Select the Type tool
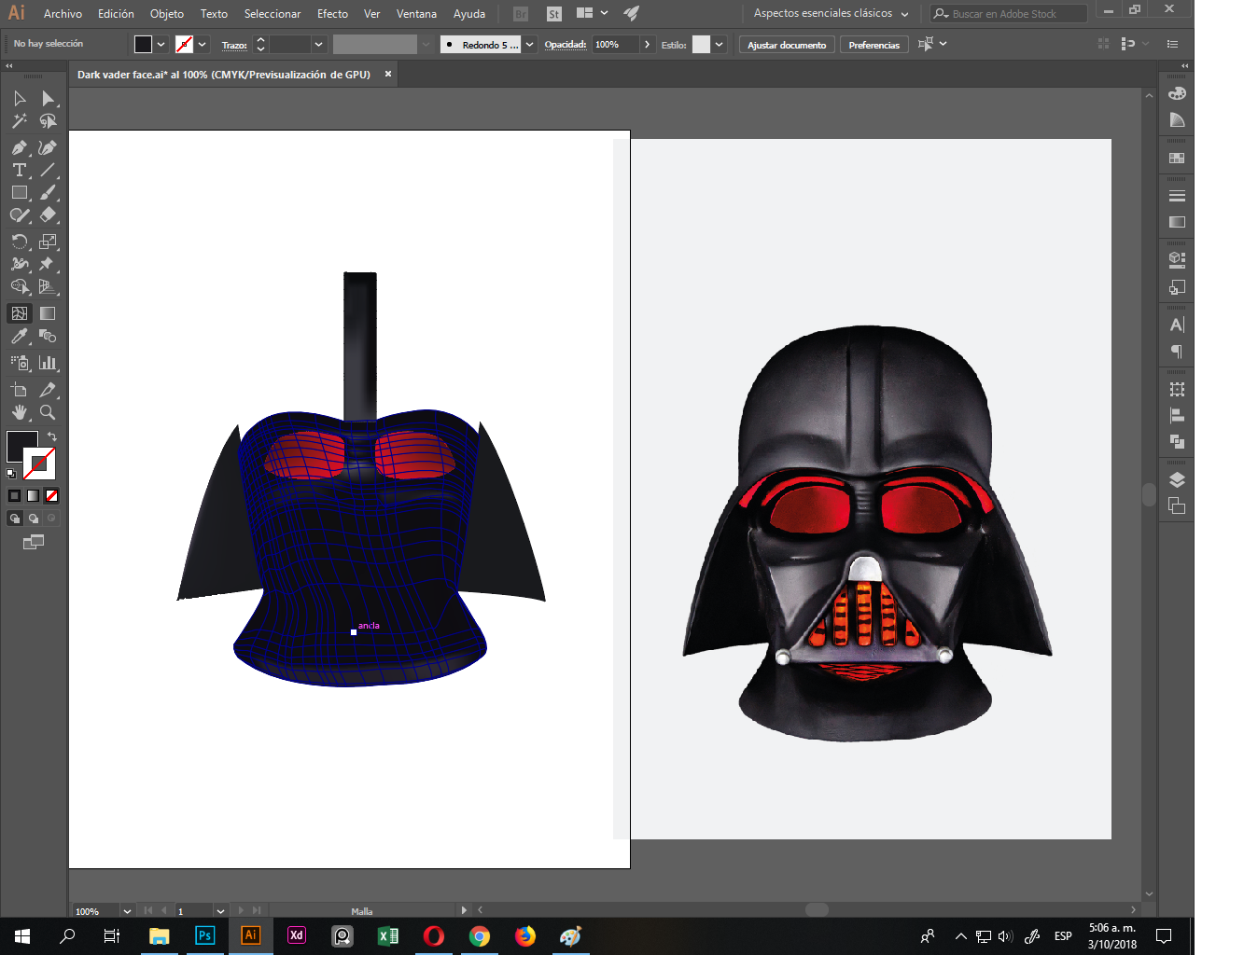This screenshot has height=955, width=1258. pos(20,170)
